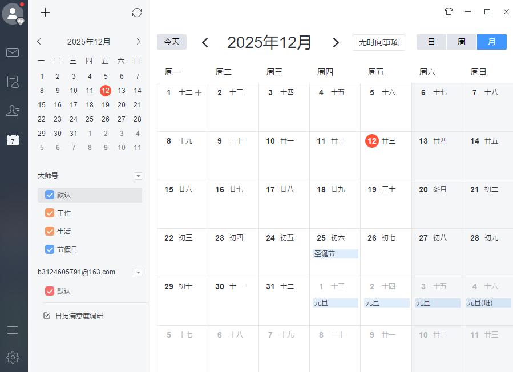Screen dimensions: 513x372
Task: Select the 圣诞节 event on December 25
Action: click(335, 253)
